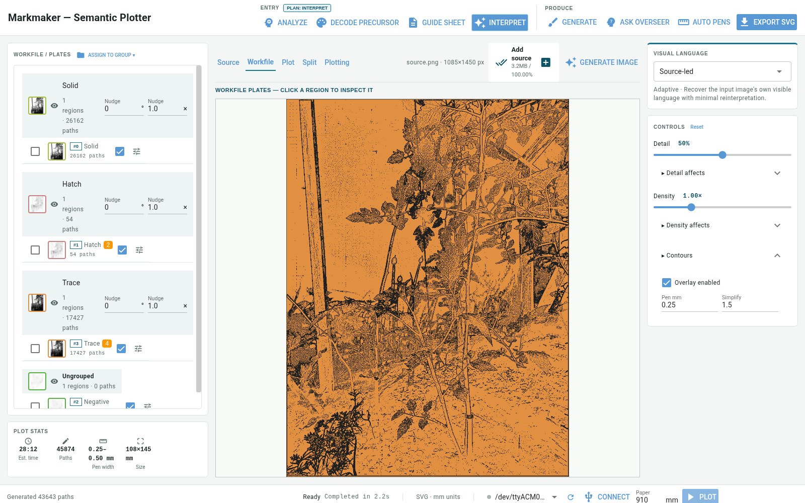Image resolution: width=805 pixels, height=503 pixels.
Task: Toggle visibility of Ungrouped plates
Action: [x=54, y=381]
